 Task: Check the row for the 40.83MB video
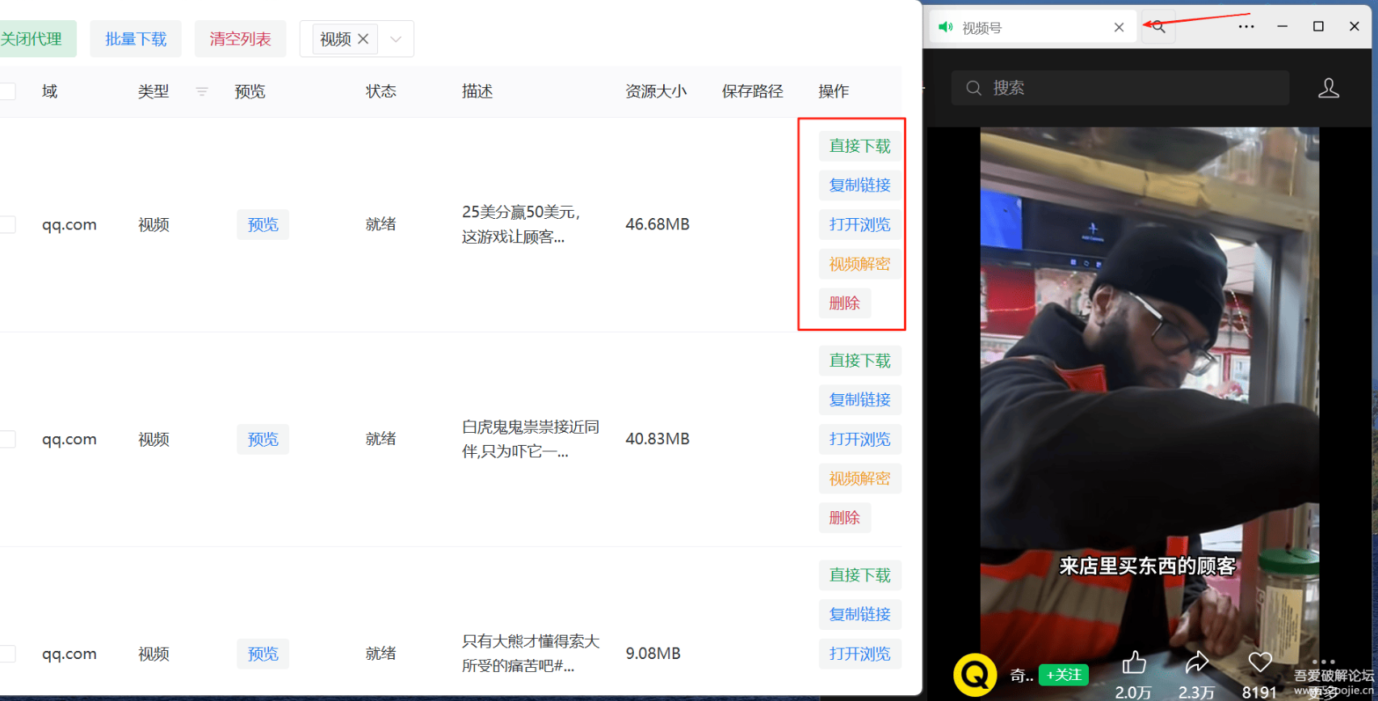(7, 439)
